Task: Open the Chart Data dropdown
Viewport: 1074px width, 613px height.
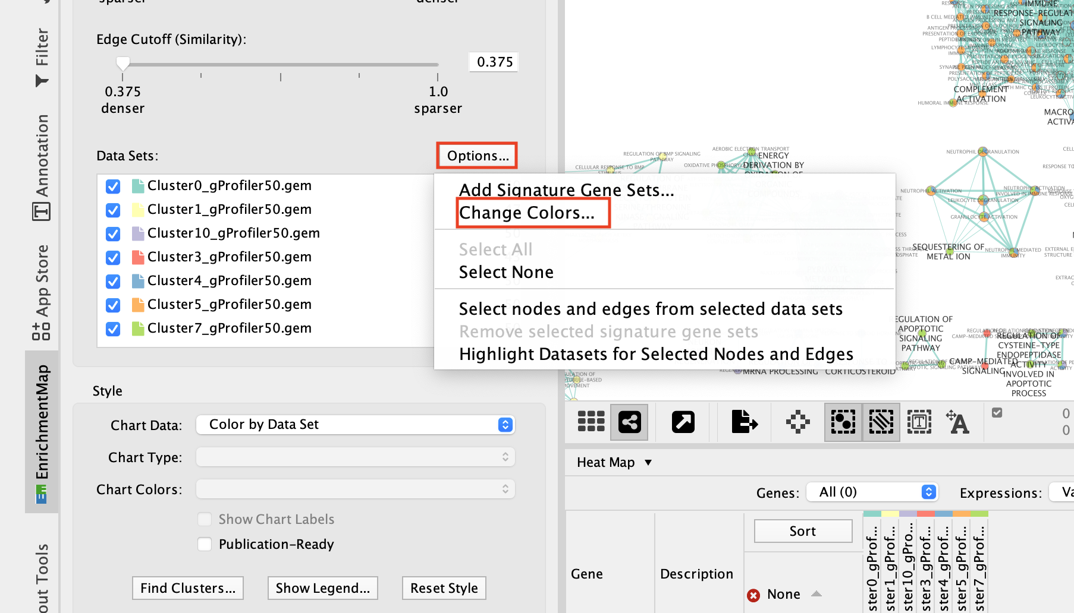Action: (355, 425)
